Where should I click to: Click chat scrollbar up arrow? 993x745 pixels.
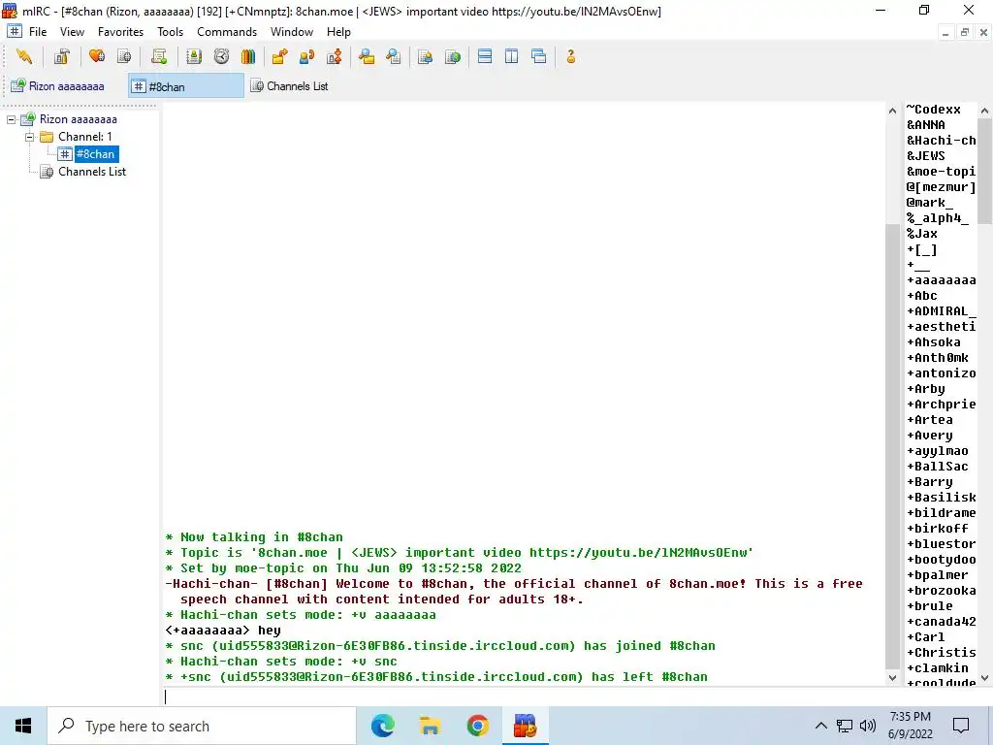(x=892, y=111)
